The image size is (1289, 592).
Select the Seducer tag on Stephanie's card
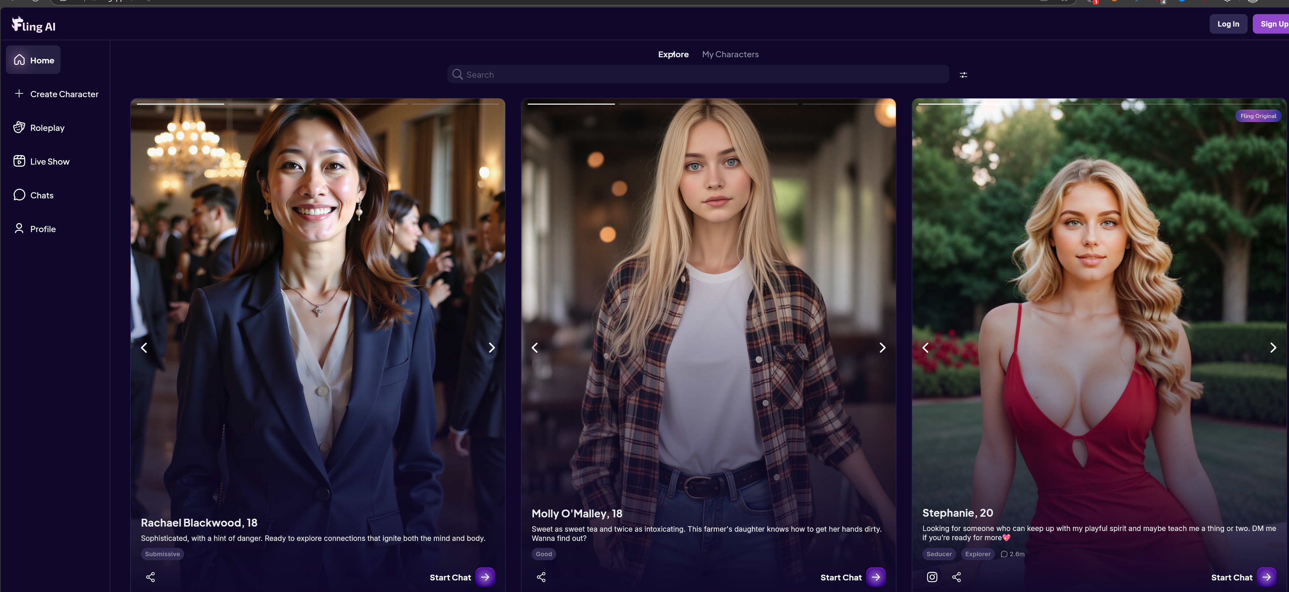pos(939,554)
